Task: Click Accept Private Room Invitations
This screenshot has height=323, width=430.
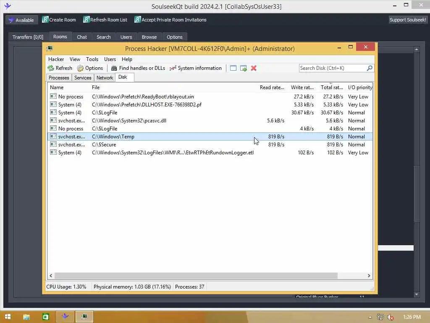Action: point(170,20)
